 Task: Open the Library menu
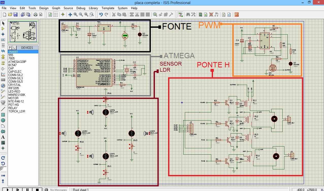[x=93, y=8]
